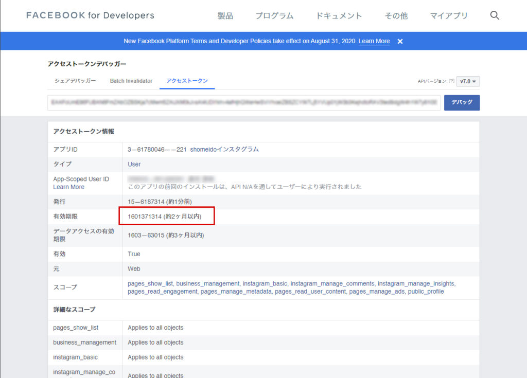Open the マイアプリ menu
This screenshot has height=378, width=527.
coord(449,16)
